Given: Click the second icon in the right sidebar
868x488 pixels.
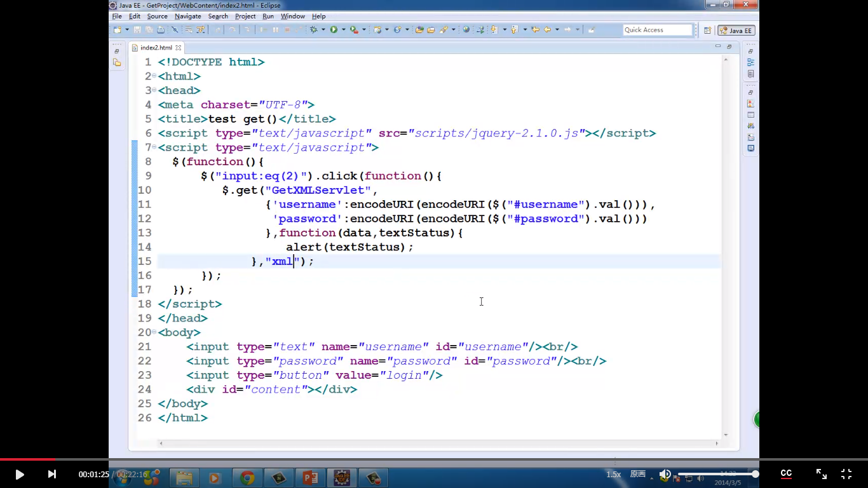Looking at the screenshot, I should (750, 62).
